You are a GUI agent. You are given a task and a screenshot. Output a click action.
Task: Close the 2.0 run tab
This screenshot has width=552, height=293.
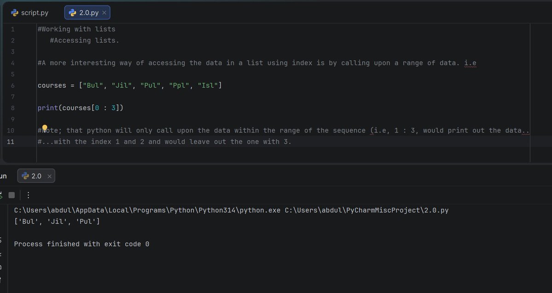[49, 176]
